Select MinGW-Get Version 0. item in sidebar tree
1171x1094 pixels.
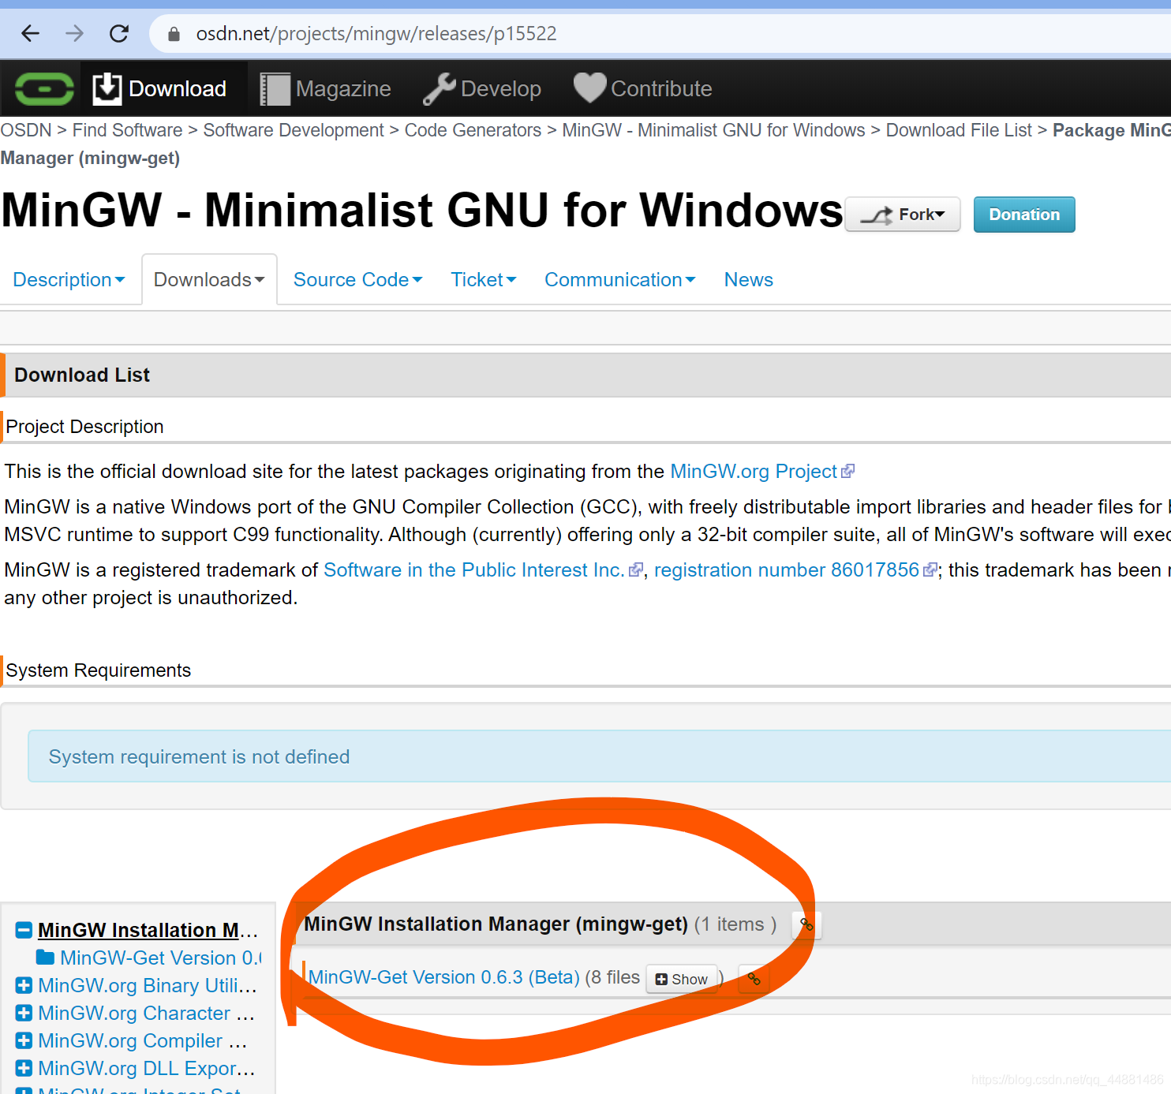point(161,958)
